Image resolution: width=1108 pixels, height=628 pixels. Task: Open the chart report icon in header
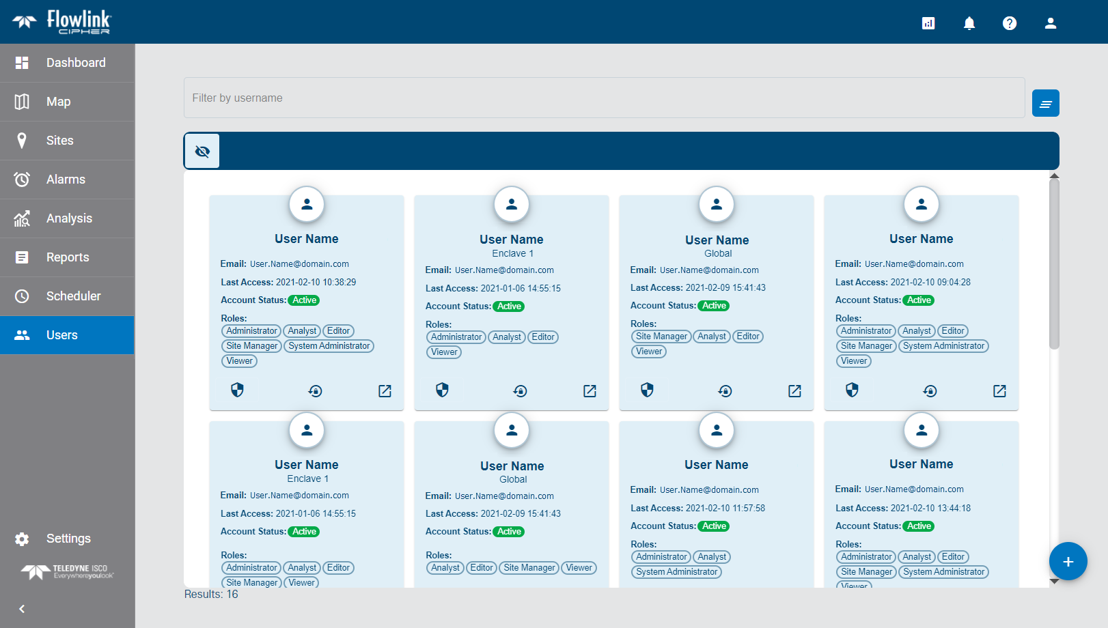point(928,23)
